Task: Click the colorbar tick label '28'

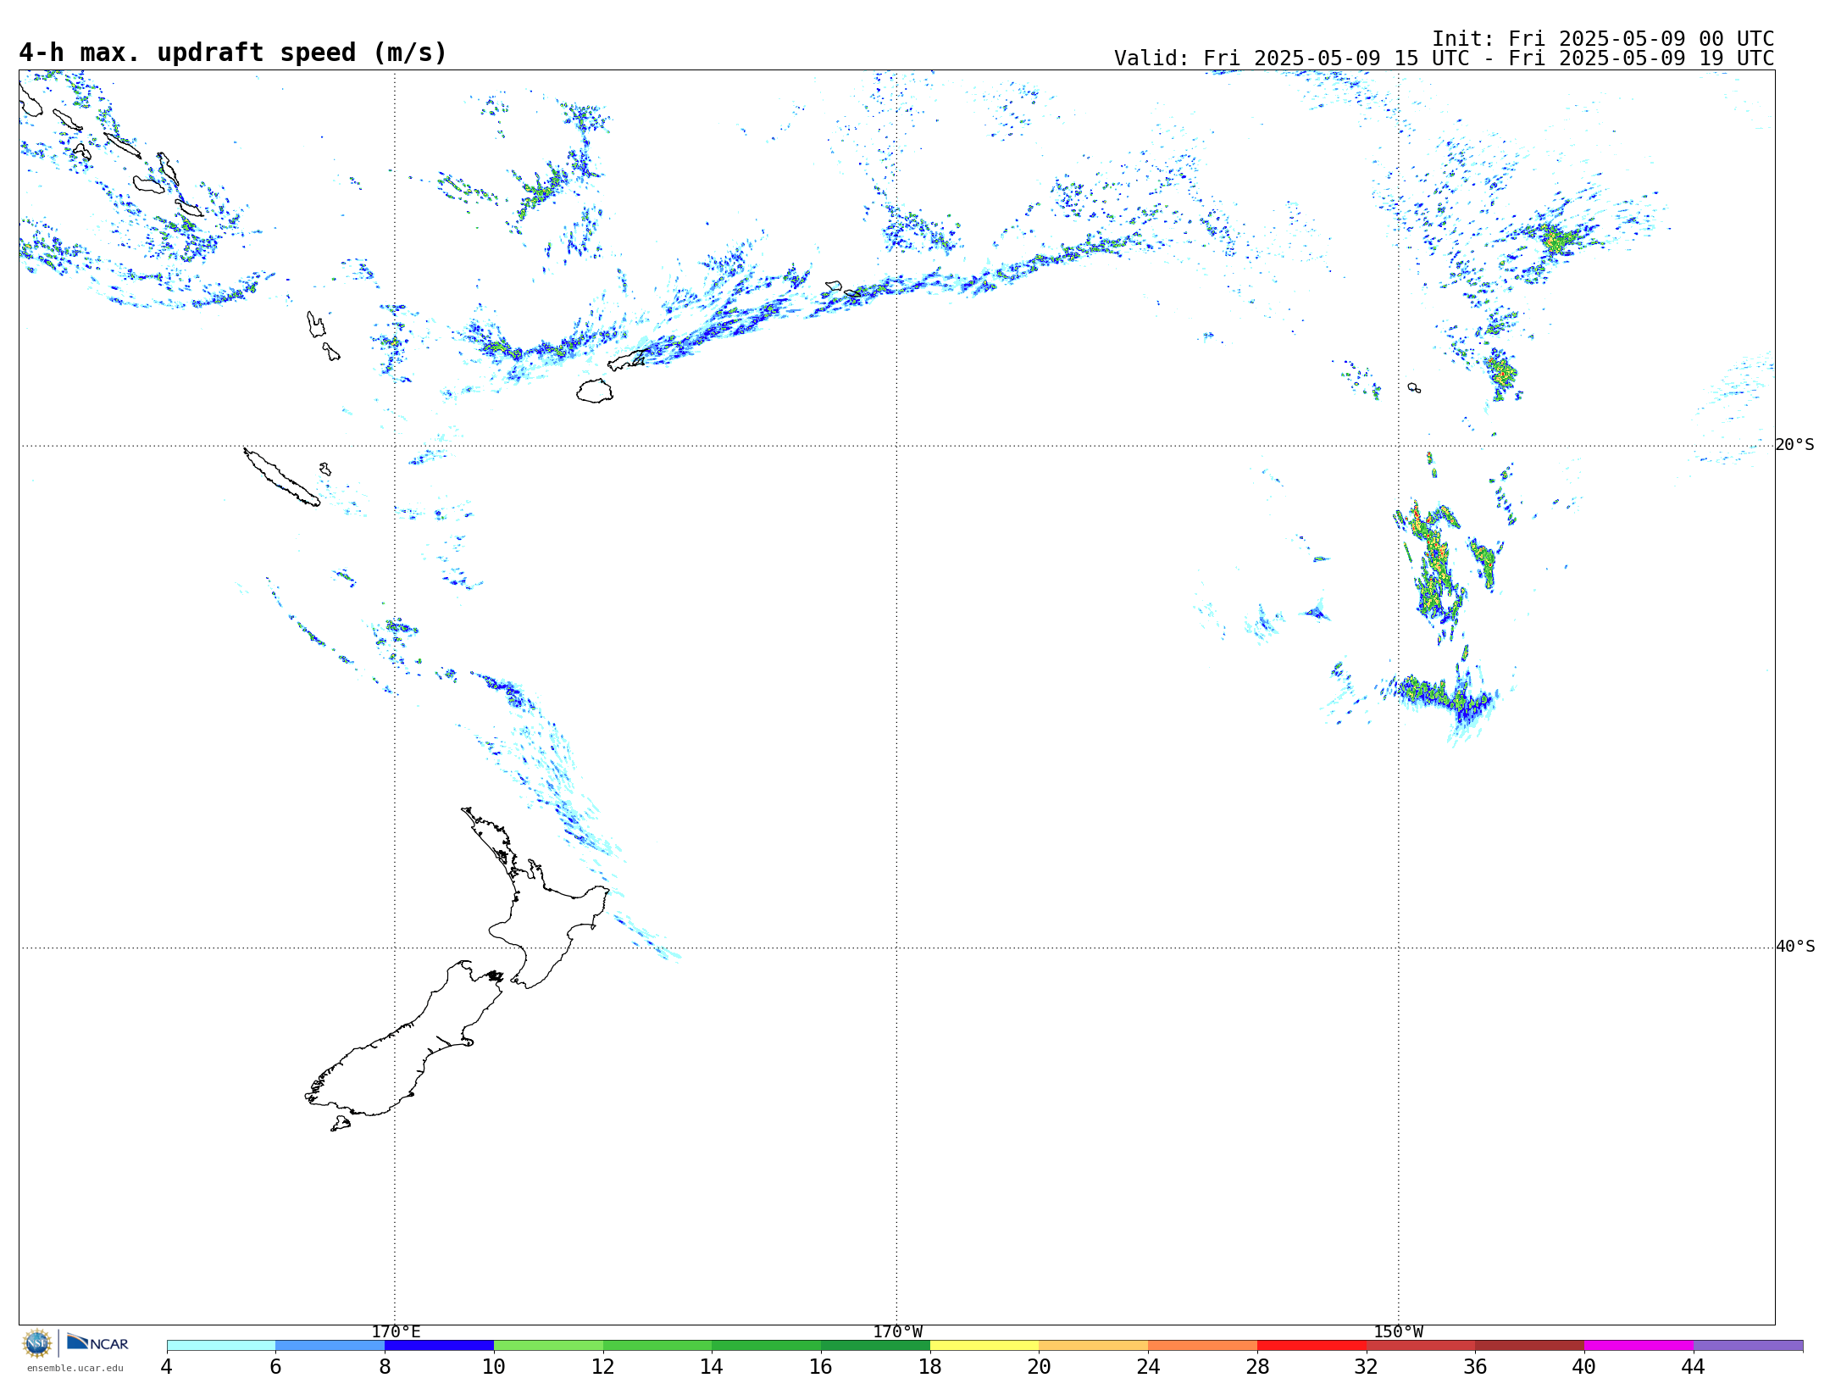Action: 1257,1366
